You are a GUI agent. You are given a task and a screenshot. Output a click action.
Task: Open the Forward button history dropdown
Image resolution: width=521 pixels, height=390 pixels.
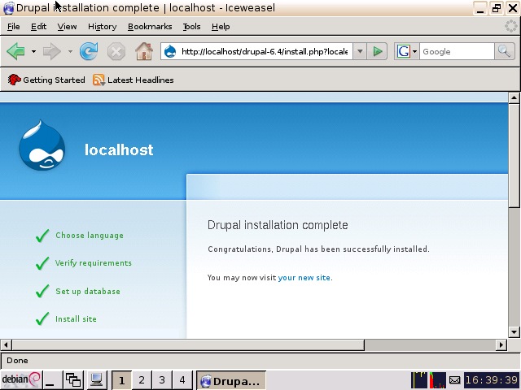(x=70, y=51)
